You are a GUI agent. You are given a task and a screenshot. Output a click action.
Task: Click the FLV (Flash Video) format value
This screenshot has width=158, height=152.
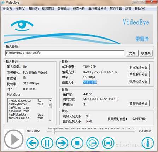(x=35, y=72)
